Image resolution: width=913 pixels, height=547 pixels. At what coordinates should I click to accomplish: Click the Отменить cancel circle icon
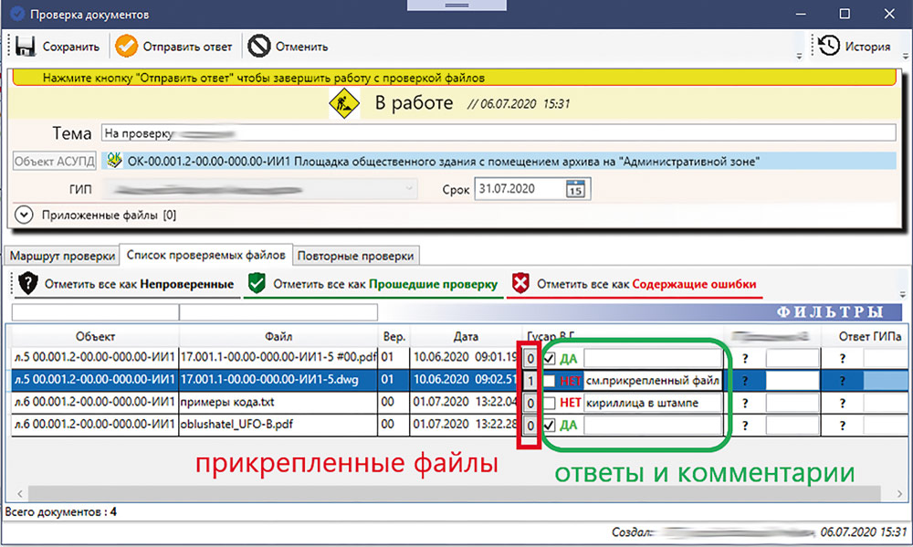(259, 47)
